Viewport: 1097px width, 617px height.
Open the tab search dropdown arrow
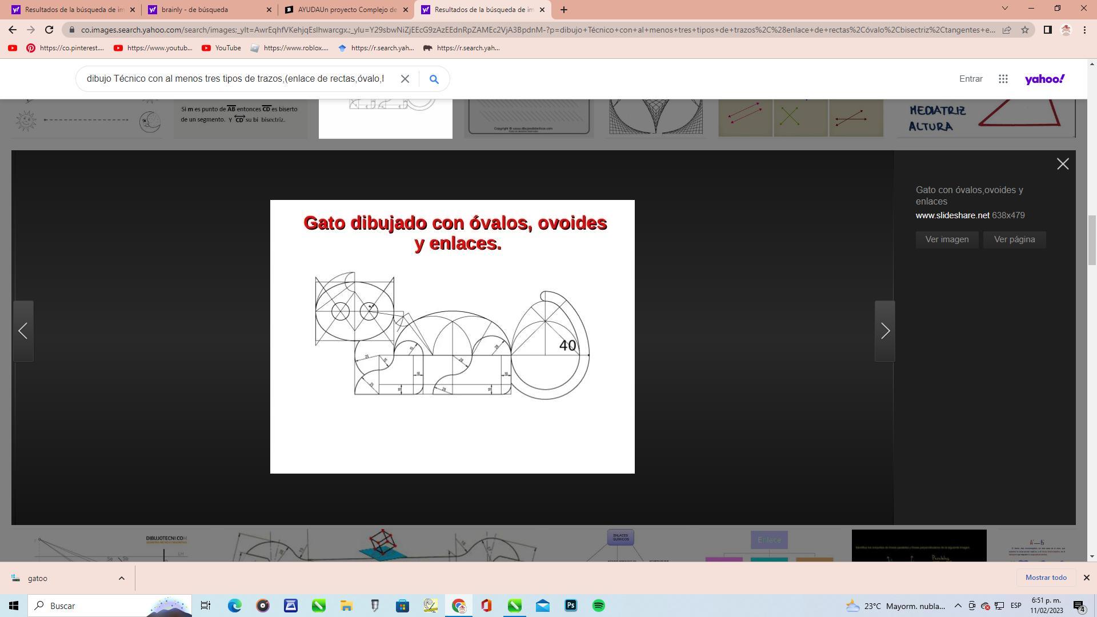click(1005, 8)
